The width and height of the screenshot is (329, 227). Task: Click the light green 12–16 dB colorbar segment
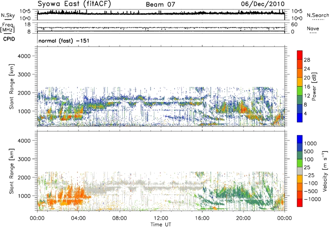coord(300,91)
